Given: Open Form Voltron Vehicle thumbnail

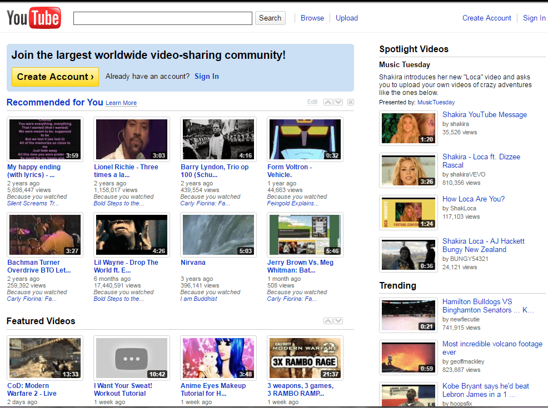Looking at the screenshot, I should pyautogui.click(x=305, y=139).
